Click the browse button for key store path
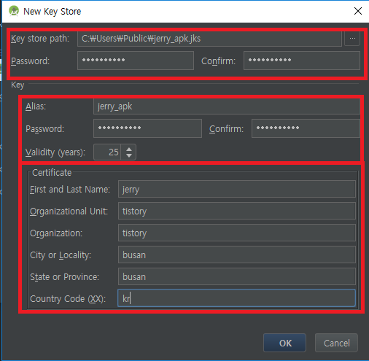 click(352, 39)
